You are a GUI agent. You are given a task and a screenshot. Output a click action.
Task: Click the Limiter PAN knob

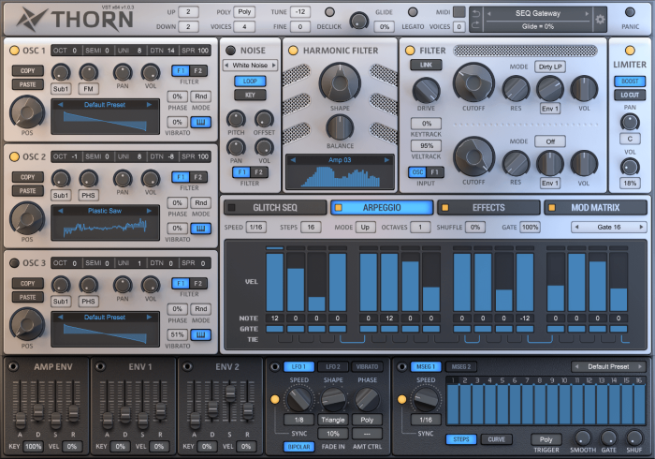coord(630,122)
